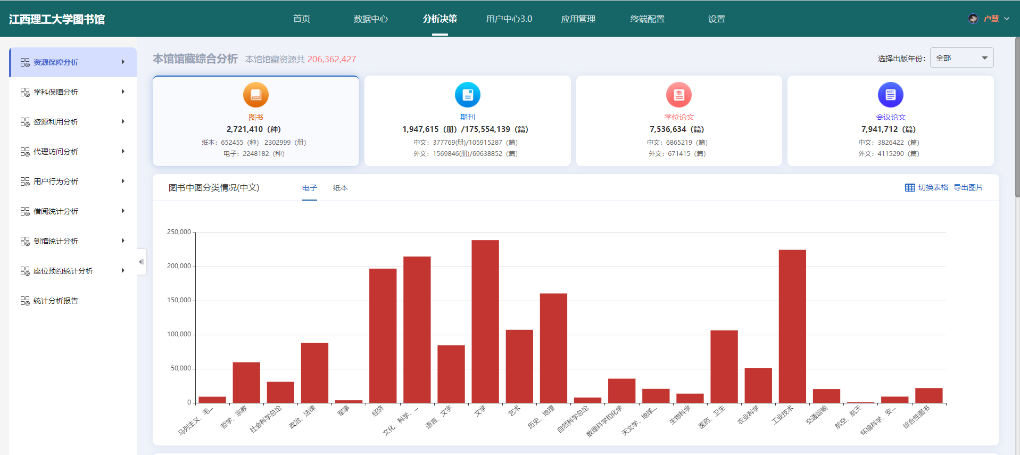
Task: Click the red 学位论文 thesis icon
Action: (x=679, y=95)
